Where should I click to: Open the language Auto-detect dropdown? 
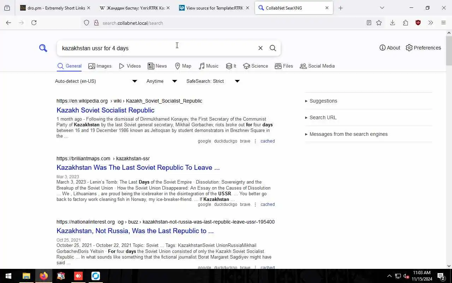[x=96, y=81]
